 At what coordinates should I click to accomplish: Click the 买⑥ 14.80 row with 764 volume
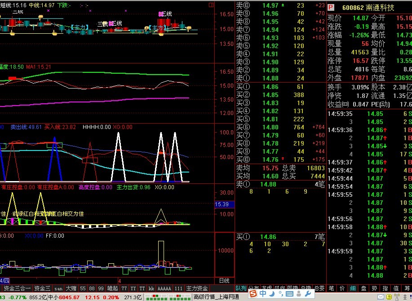[x=280, y=127]
